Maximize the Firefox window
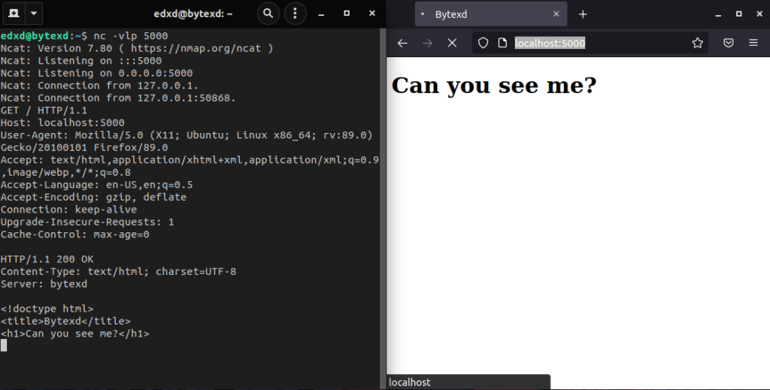770x390 pixels. coord(738,14)
